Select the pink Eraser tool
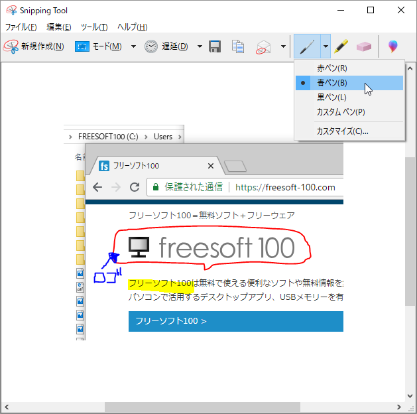 364,46
